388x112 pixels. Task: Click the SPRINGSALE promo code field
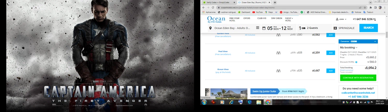[346, 28]
